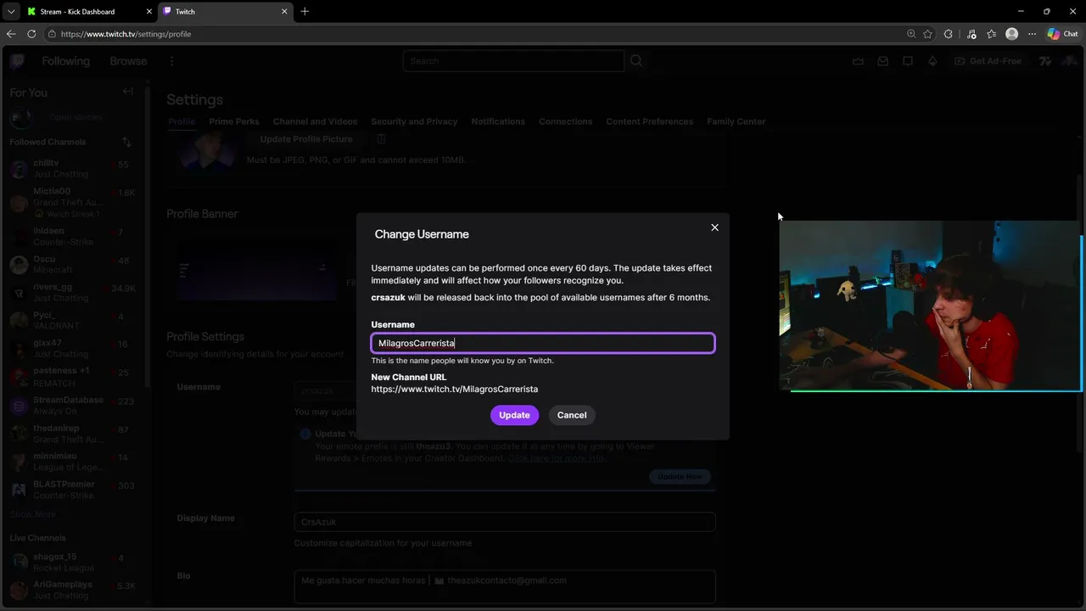Close the Change Username dialog with the X
Image resolution: width=1086 pixels, height=611 pixels.
point(714,227)
